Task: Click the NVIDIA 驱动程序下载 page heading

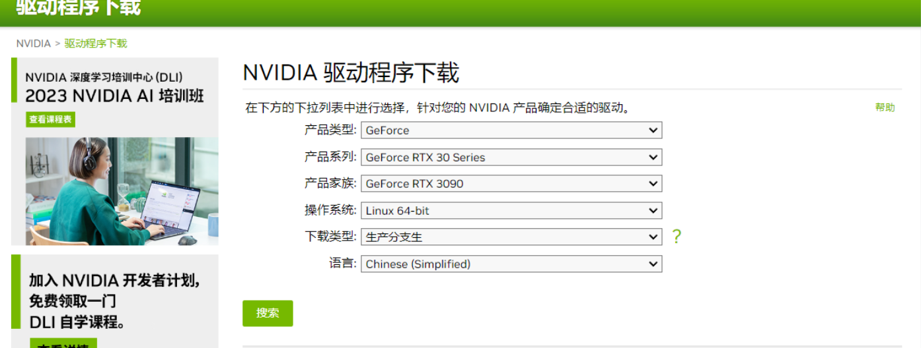Action: 351,72
